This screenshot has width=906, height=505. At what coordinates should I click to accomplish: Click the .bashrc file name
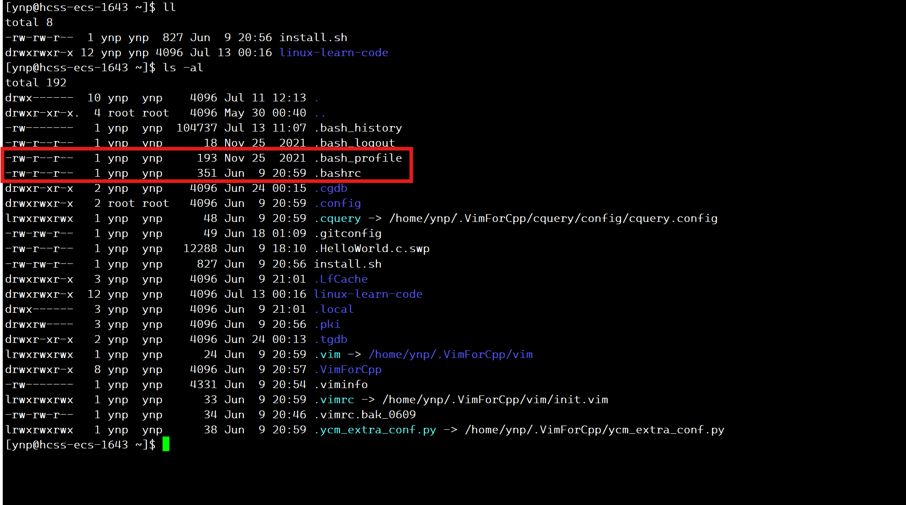338,174
